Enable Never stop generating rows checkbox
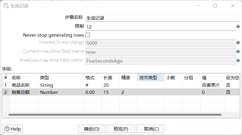 tap(88, 35)
